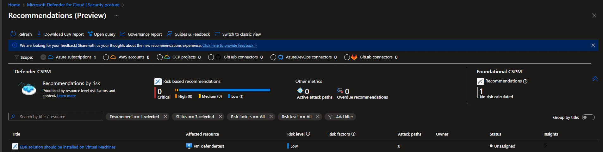Click the lightning insights icon in the row
Viewport: 603px width, 152px height.
click(545, 146)
